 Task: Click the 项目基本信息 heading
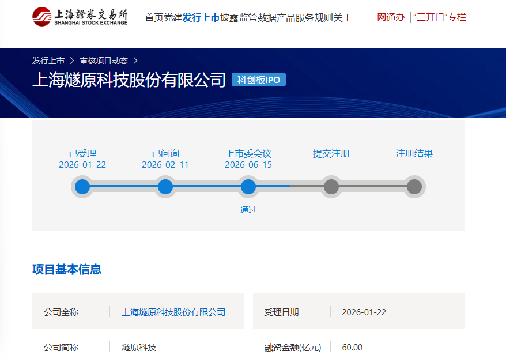pos(67,269)
